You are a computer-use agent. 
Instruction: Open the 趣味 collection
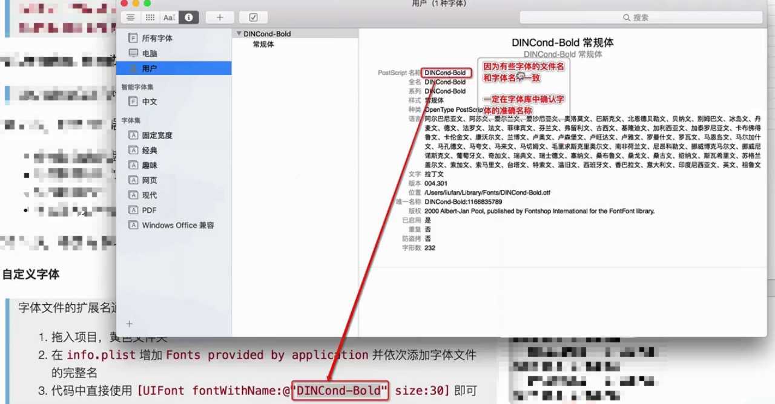(x=150, y=165)
